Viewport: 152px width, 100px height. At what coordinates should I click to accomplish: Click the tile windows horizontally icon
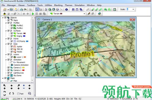[x=73, y=9]
